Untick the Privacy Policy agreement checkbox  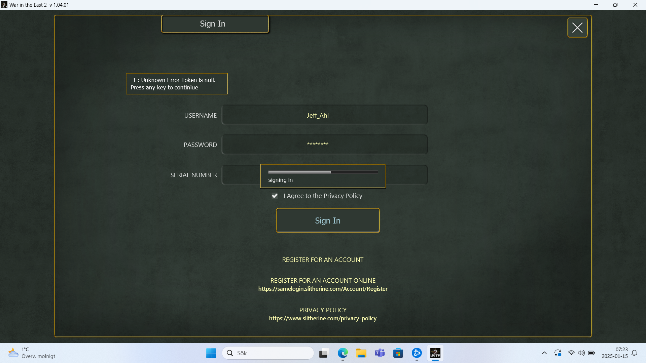click(x=275, y=196)
